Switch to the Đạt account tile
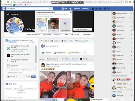The height and width of the screenshot is (101, 135). pyautogui.click(x=53, y=25)
